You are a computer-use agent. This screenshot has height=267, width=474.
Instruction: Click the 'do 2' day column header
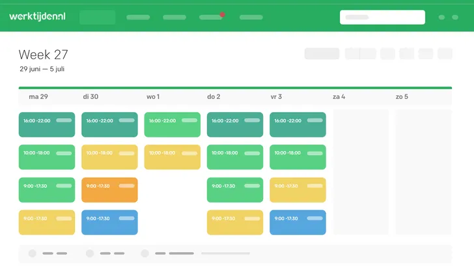point(214,96)
